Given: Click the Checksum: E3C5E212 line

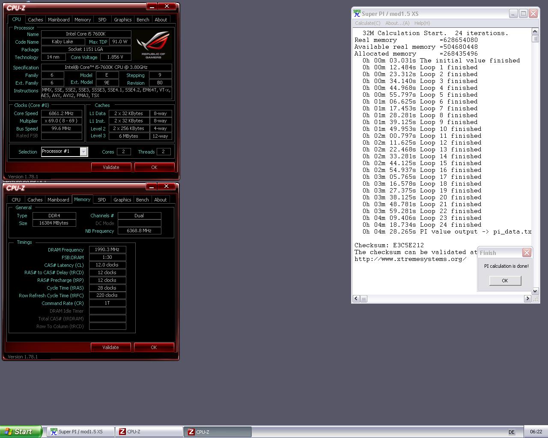Looking at the screenshot, I should pyautogui.click(x=389, y=245).
